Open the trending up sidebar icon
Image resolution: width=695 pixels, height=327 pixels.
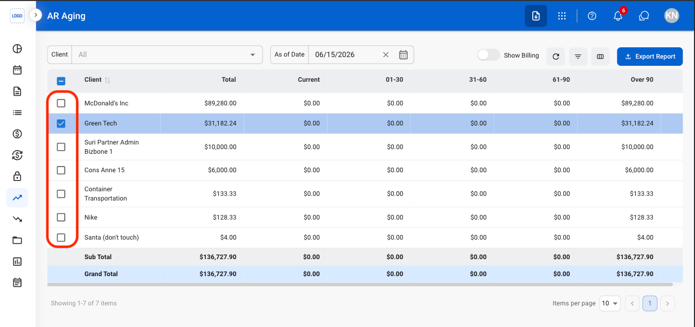tap(18, 197)
